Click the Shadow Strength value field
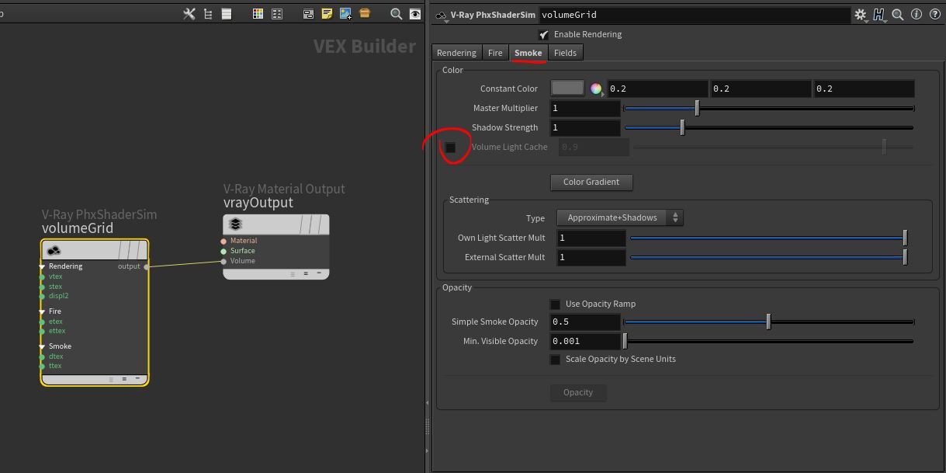Screen dimensions: 946x473 pyautogui.click(x=585, y=128)
